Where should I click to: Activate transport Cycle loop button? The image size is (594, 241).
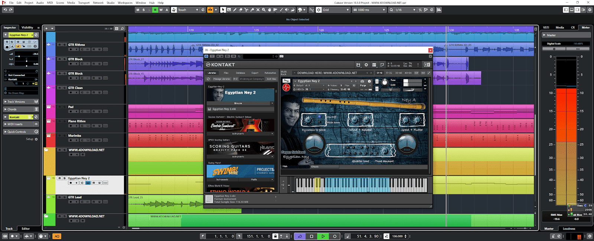point(300,236)
